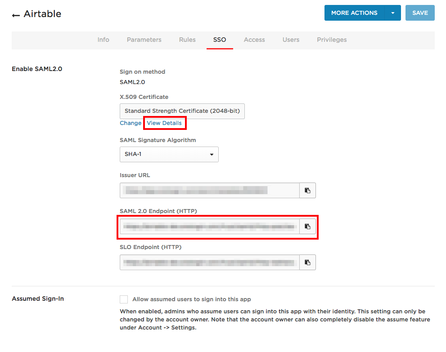
Task: Click inside the Issuer URL field
Action: click(x=210, y=190)
